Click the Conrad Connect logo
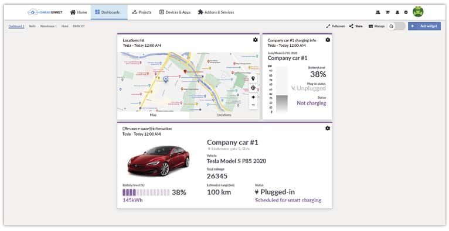449x231 pixels. [x=45, y=12]
